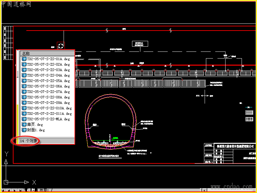This screenshot has height=193, width=257.
Task: Select the TD2-05-07-S-ZS-011A.dwg drawing icon
Action: [24, 114]
